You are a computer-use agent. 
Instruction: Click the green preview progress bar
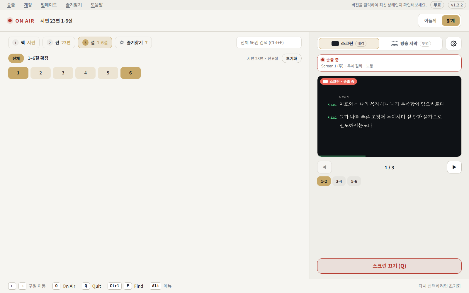pos(342,156)
